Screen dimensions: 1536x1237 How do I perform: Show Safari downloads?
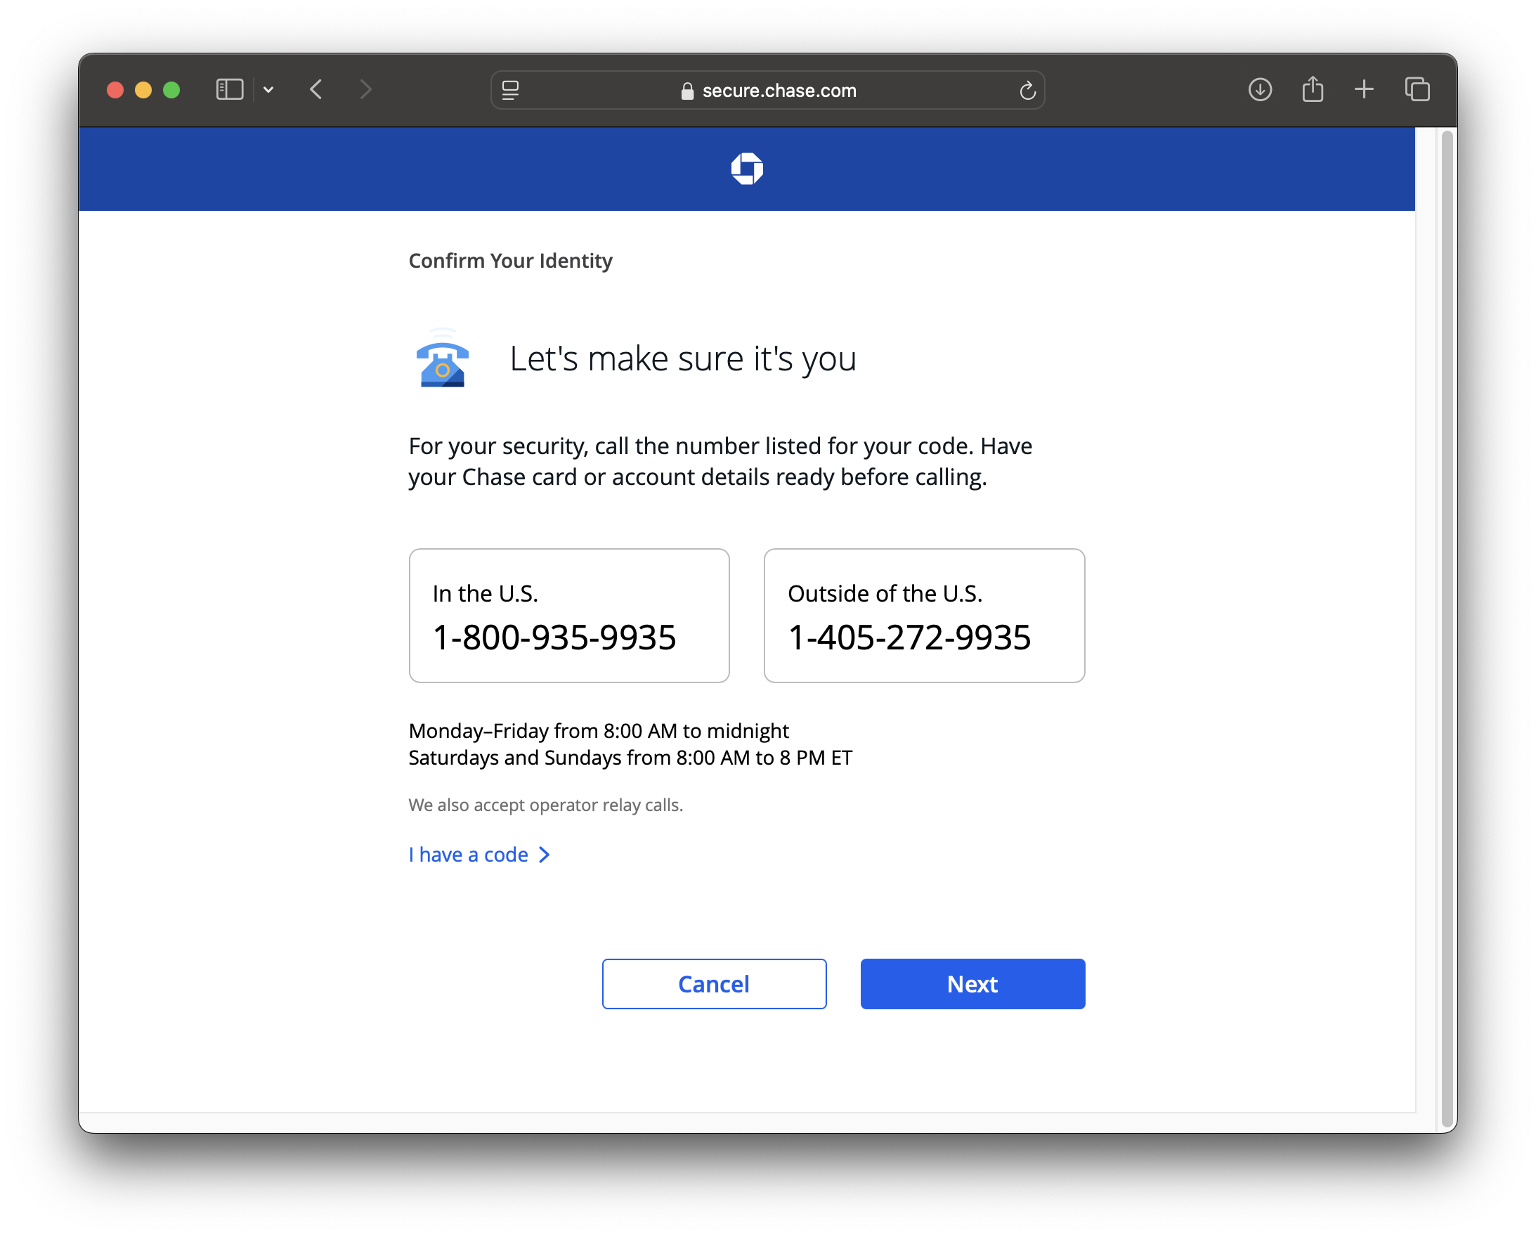click(1260, 90)
